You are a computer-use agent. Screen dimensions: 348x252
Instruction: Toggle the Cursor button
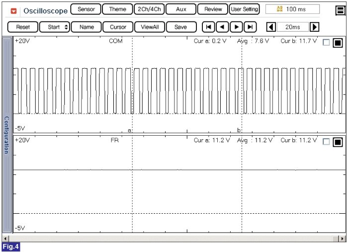coord(118,27)
